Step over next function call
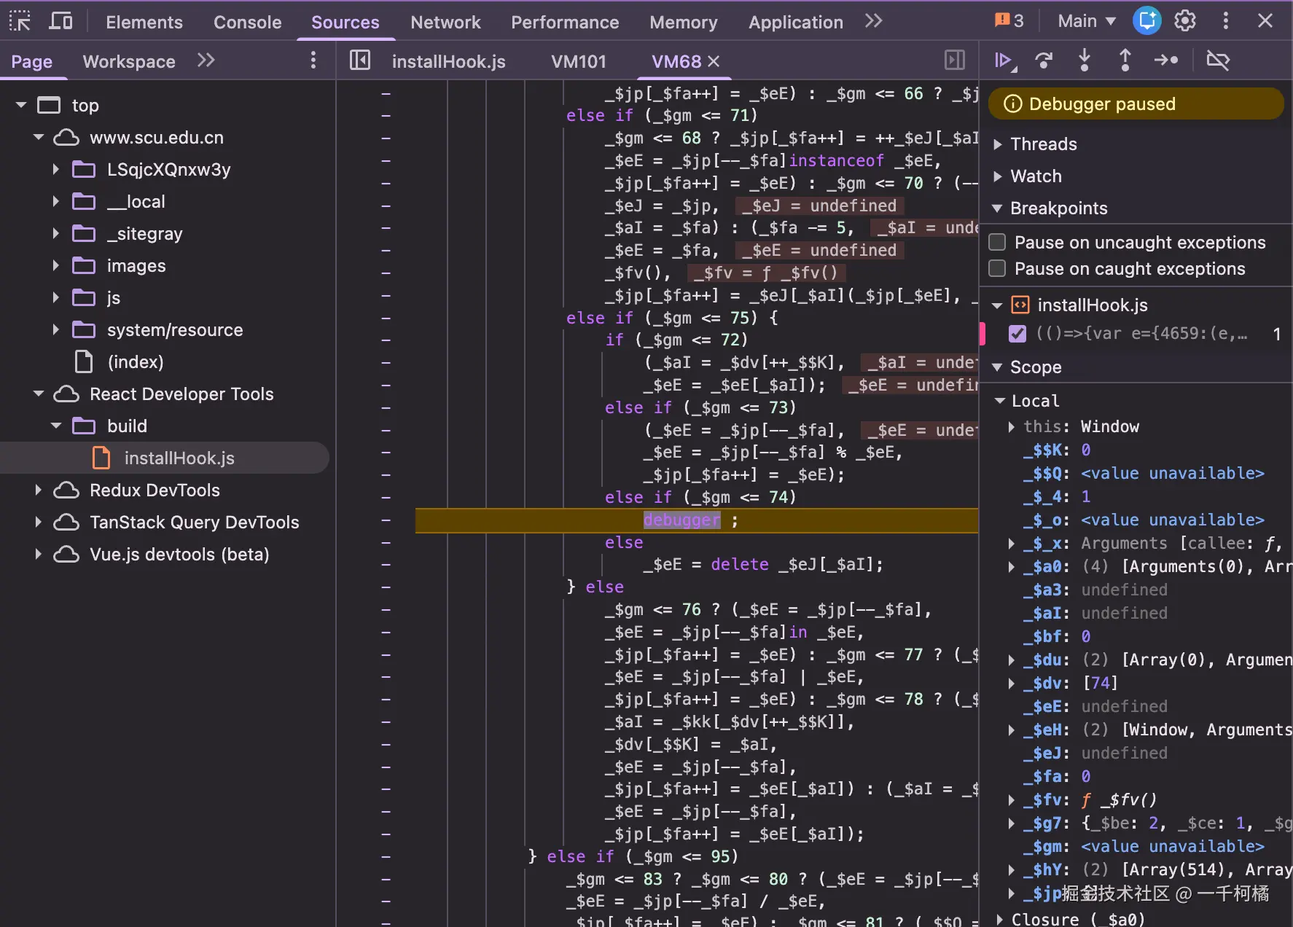Viewport: 1293px width, 927px height. coord(1044,60)
